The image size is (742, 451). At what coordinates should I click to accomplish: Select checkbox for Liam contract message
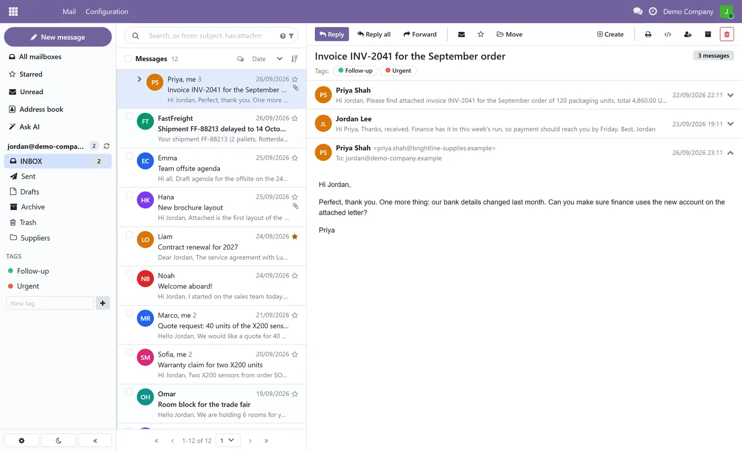pos(129,234)
